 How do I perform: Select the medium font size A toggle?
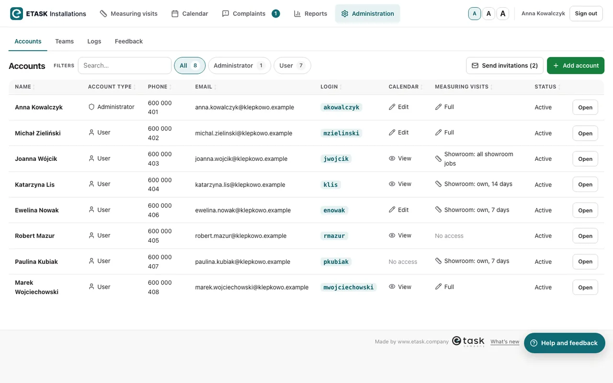tap(488, 13)
